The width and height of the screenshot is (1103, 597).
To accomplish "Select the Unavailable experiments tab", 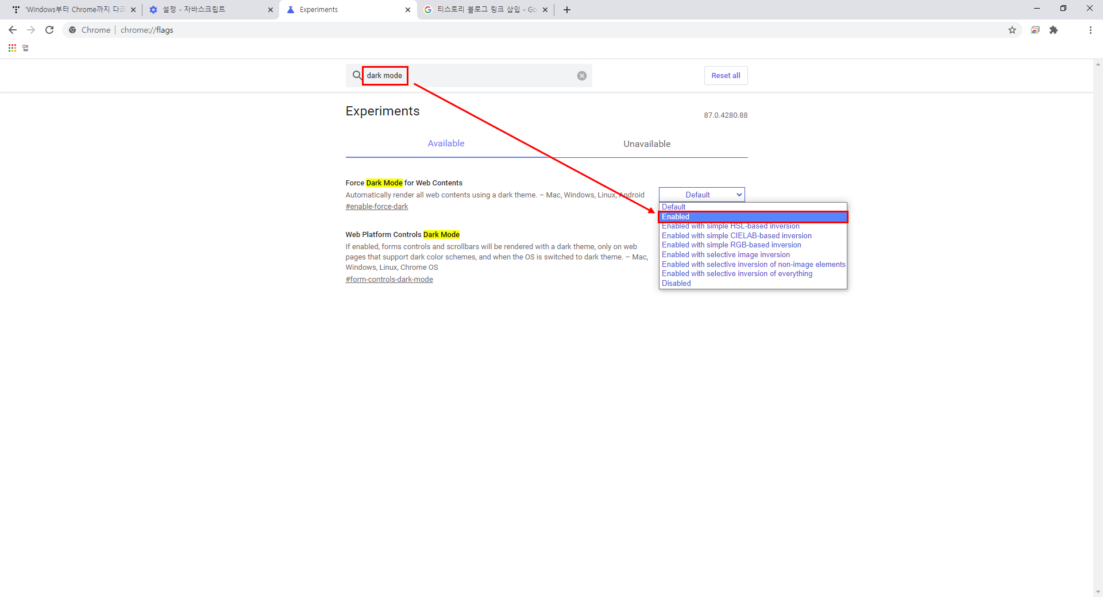I will pos(647,144).
